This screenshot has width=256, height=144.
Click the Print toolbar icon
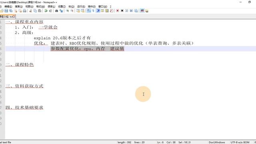pyautogui.click(x=24, y=11)
